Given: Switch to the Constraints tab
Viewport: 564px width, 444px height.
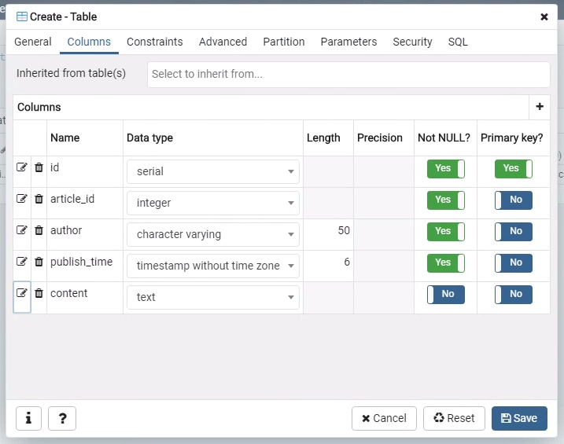Looking at the screenshot, I should tap(155, 42).
